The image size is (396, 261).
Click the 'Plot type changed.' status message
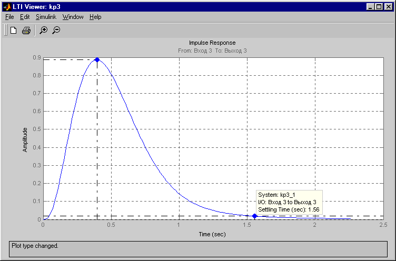point(35,246)
